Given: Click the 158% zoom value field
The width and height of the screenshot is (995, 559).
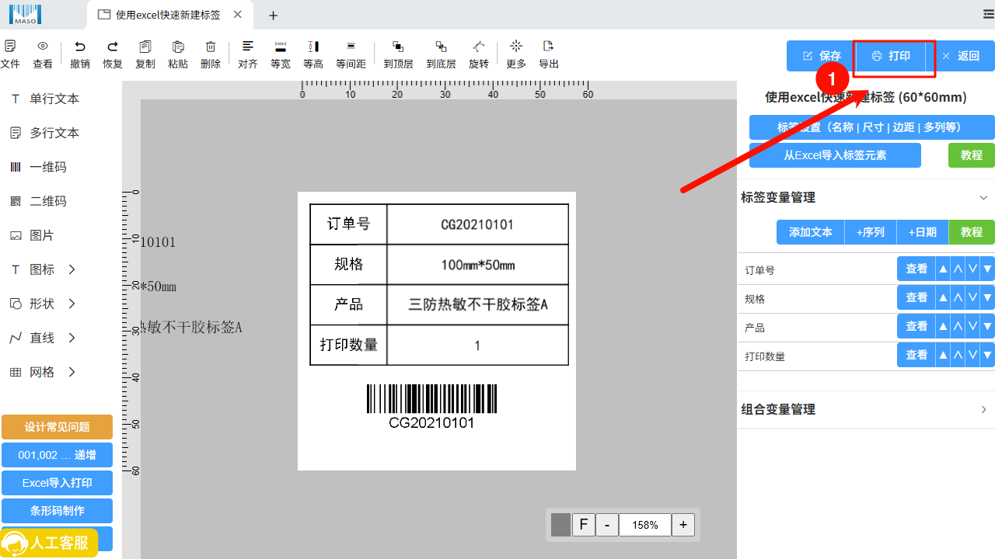Looking at the screenshot, I should tap(645, 525).
